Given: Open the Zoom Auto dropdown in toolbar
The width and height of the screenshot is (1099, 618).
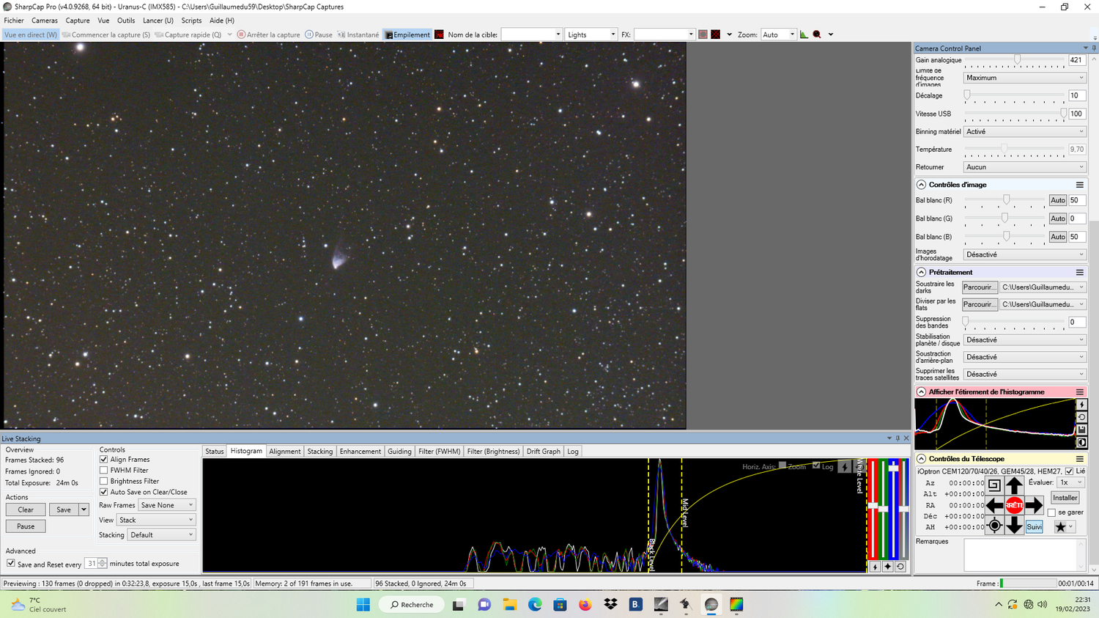Looking at the screenshot, I should 778,34.
